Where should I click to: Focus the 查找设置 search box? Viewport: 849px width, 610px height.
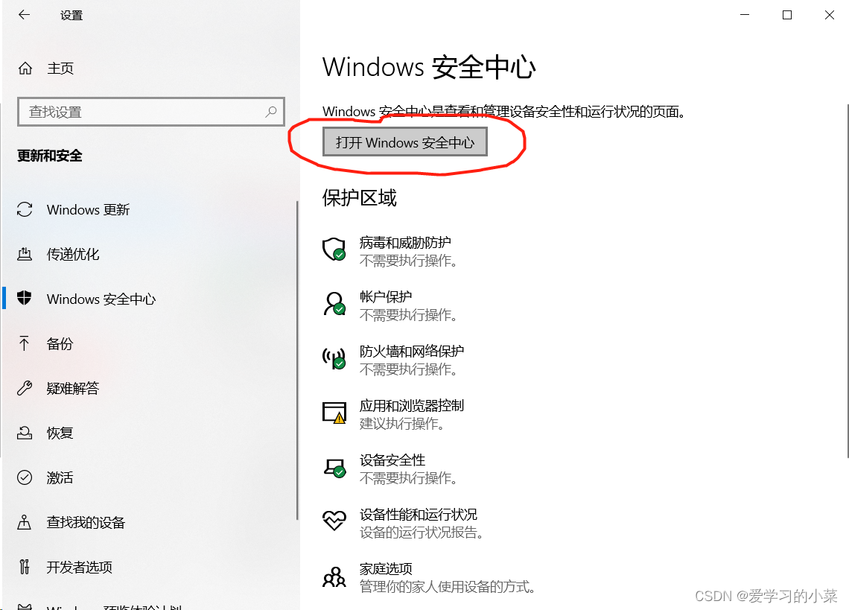(x=151, y=112)
